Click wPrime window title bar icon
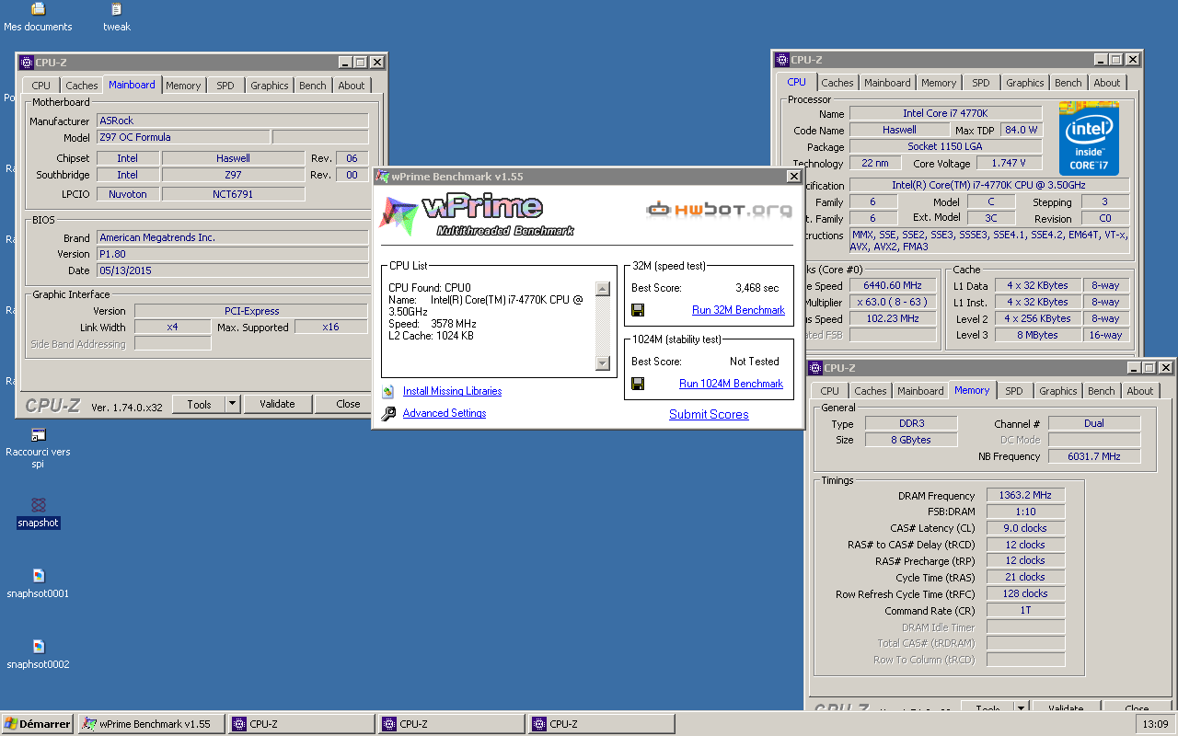Screen dimensions: 1178x736 382,176
